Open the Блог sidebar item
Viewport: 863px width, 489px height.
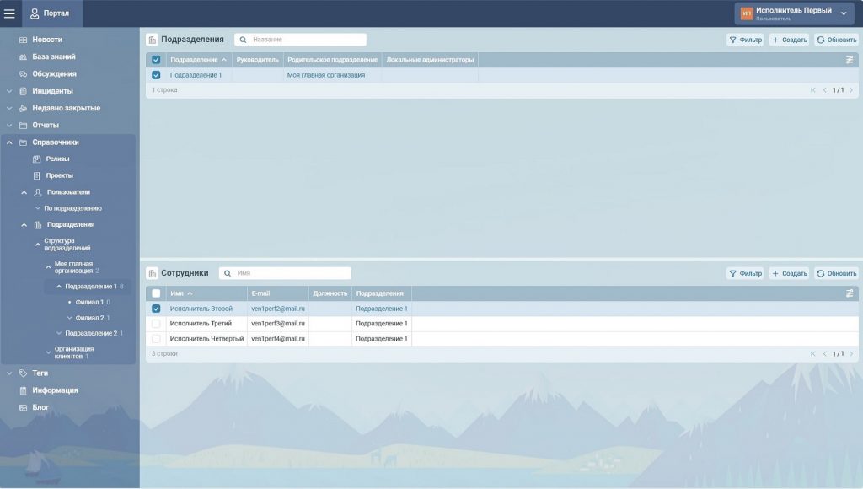click(x=40, y=407)
